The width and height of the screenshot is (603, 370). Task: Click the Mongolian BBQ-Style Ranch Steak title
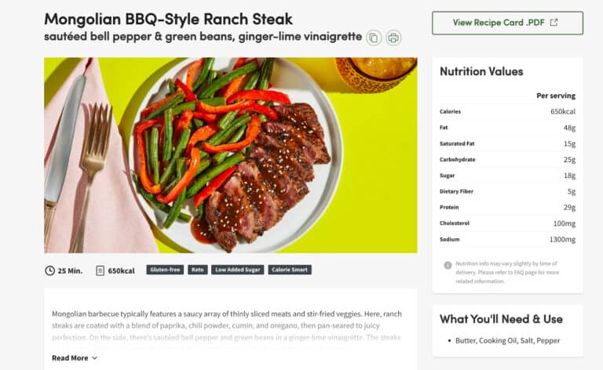click(x=169, y=19)
